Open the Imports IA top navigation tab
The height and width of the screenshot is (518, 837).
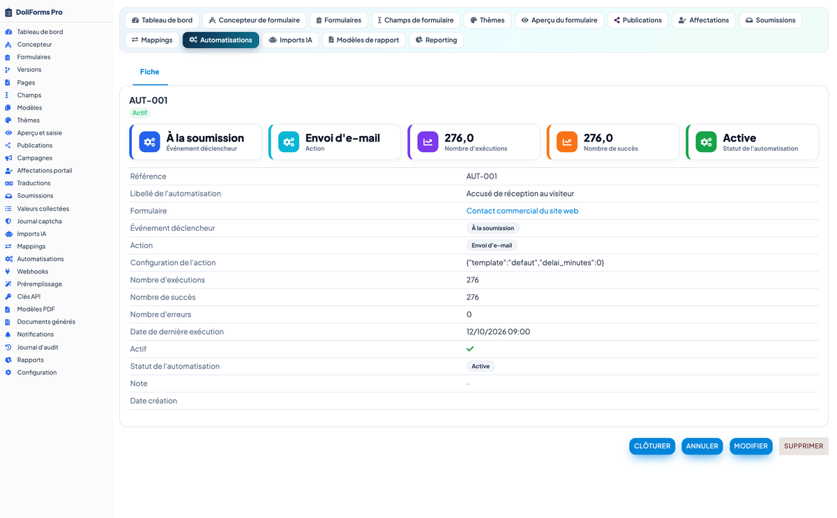(x=290, y=40)
